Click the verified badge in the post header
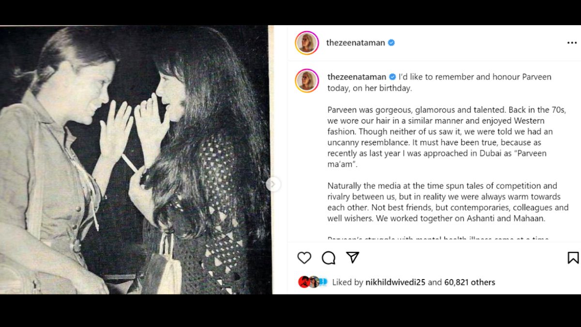 [x=391, y=43]
